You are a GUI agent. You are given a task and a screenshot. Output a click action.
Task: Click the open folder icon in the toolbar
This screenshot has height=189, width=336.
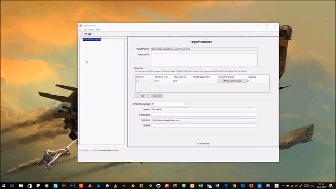(x=86, y=34)
